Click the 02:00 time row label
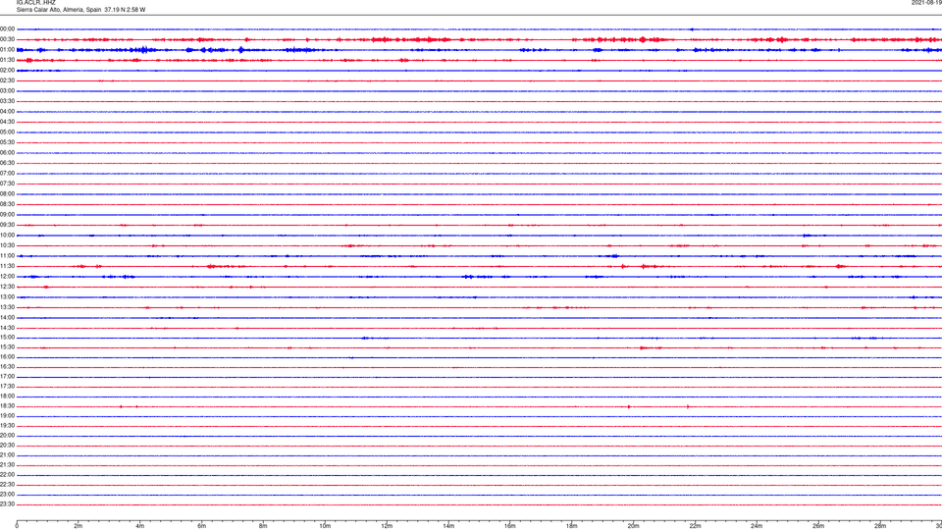The image size is (942, 530). click(x=7, y=71)
